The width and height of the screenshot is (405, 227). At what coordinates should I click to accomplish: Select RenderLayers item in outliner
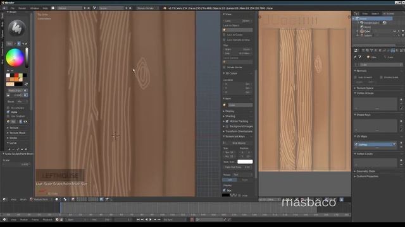(371, 23)
